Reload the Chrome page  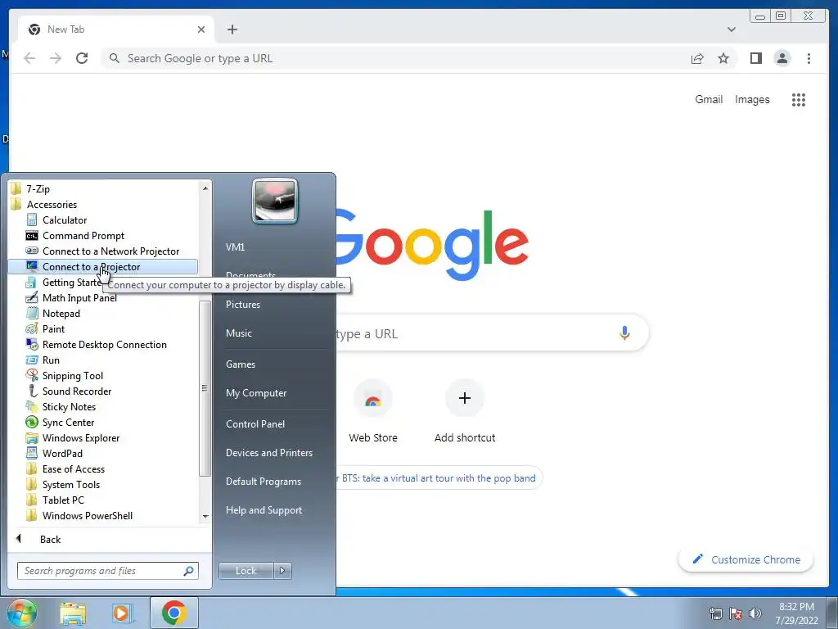click(x=82, y=58)
